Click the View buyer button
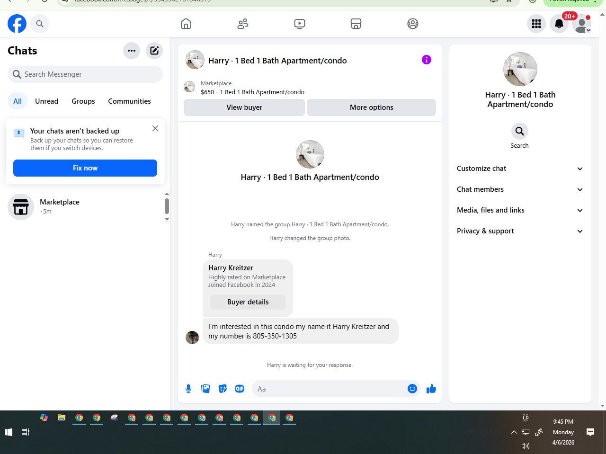Screen dimensions: 606x454 point(244,107)
